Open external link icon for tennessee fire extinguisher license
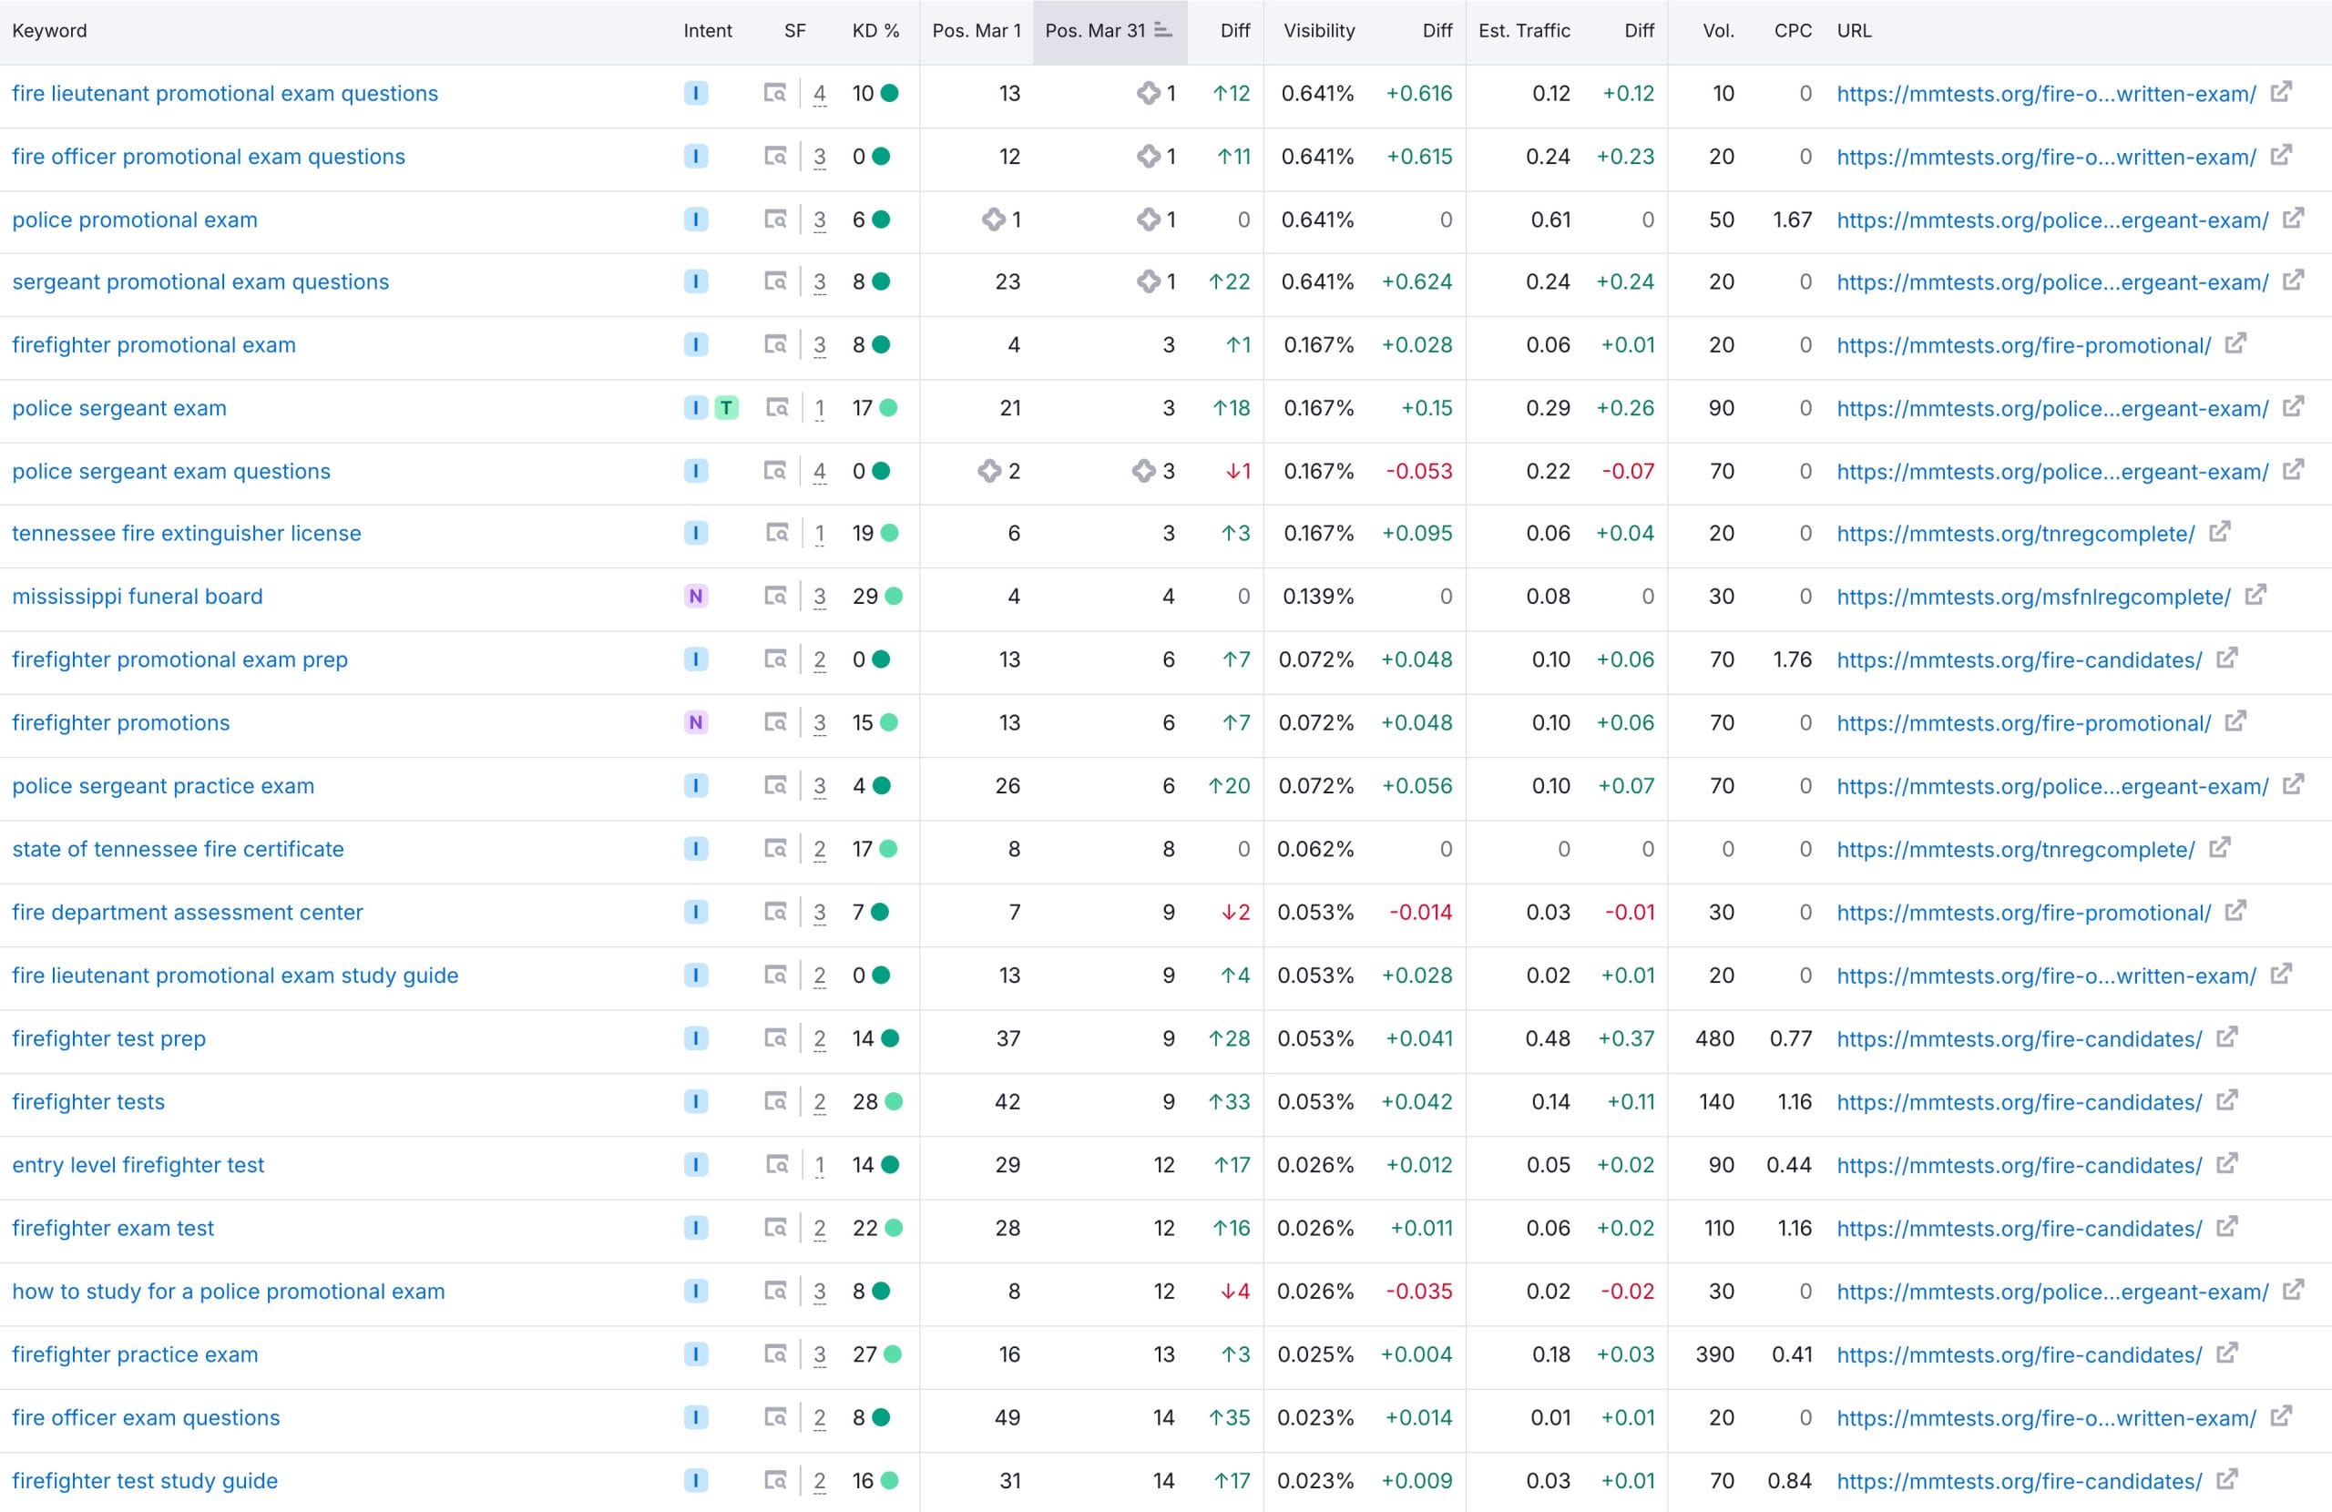Viewport: 2332px width, 1512px height. [x=2219, y=532]
